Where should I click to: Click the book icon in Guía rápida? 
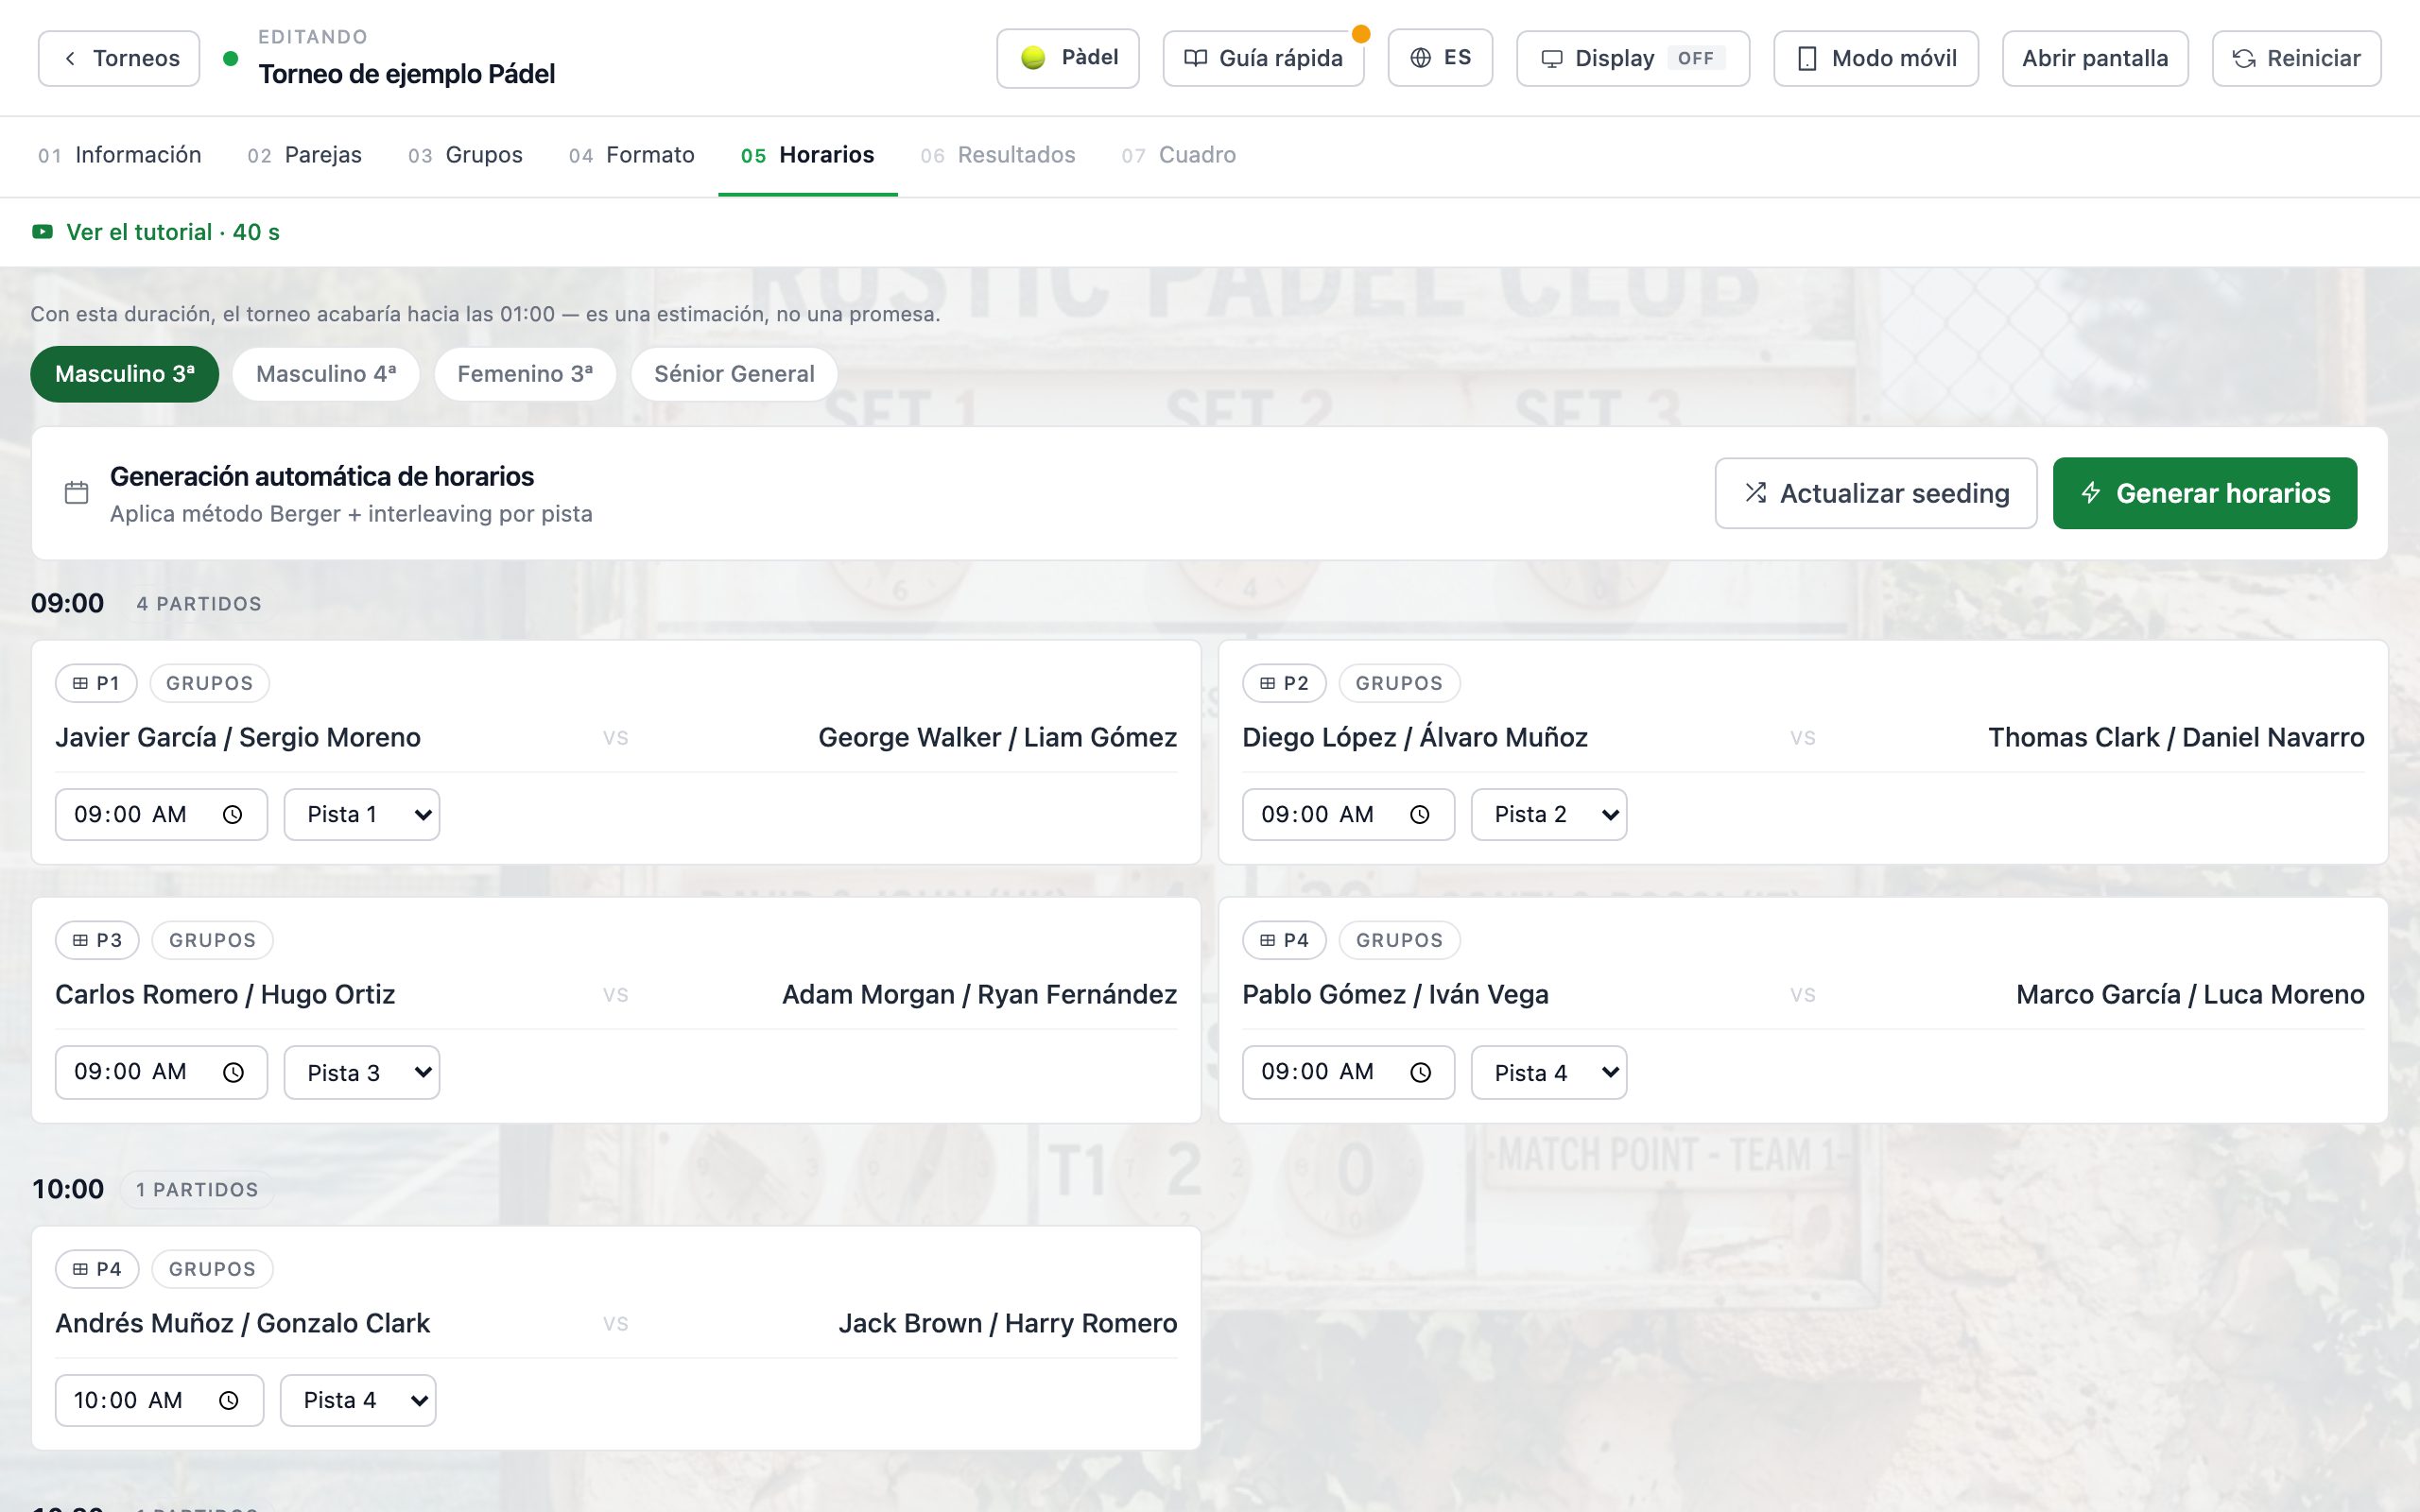[x=1195, y=58]
